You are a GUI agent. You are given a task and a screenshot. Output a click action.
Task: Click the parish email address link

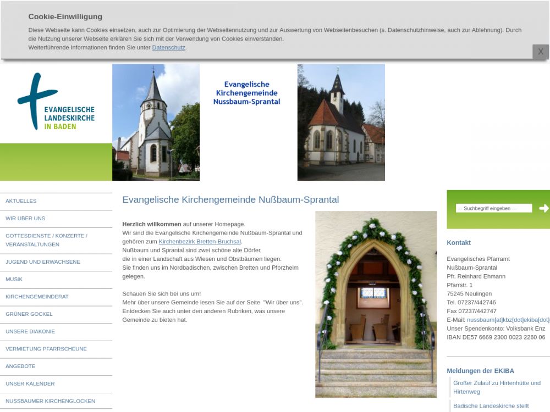[508, 320]
